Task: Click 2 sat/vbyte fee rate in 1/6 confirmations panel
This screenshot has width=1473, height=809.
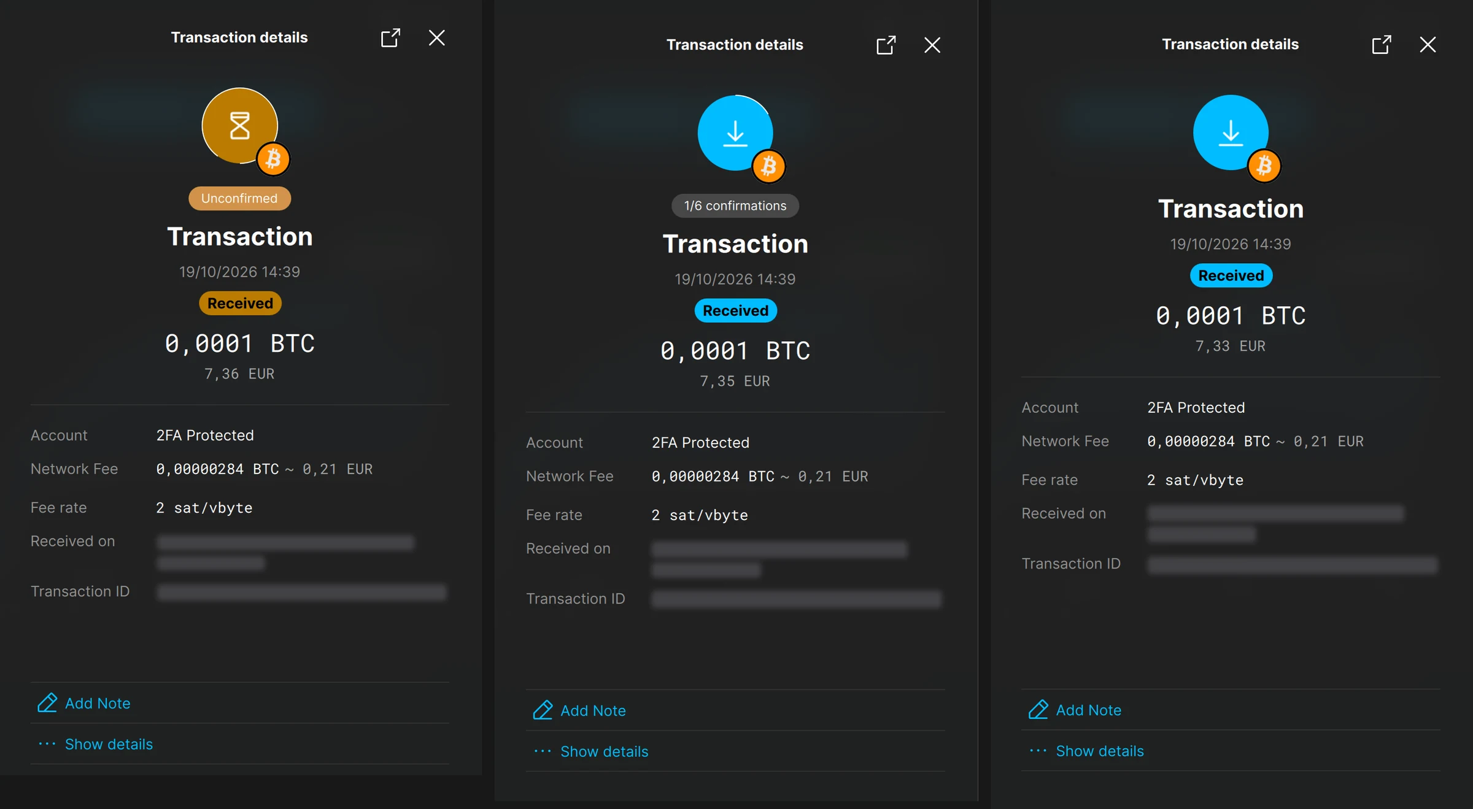Action: (700, 515)
